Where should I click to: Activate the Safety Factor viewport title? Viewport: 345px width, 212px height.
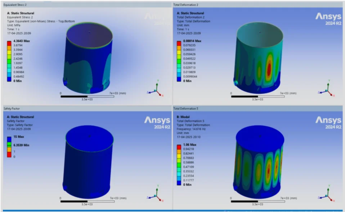tap(12, 108)
